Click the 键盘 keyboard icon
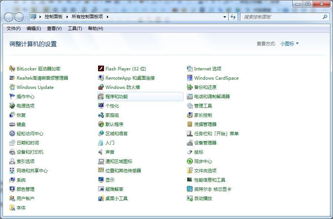The height and width of the screenshot is (219, 333). [12, 125]
